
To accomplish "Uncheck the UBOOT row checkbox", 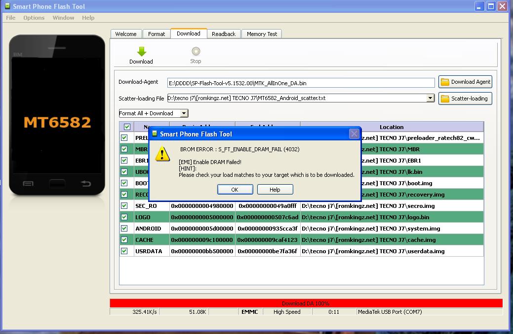I will [x=124, y=172].
